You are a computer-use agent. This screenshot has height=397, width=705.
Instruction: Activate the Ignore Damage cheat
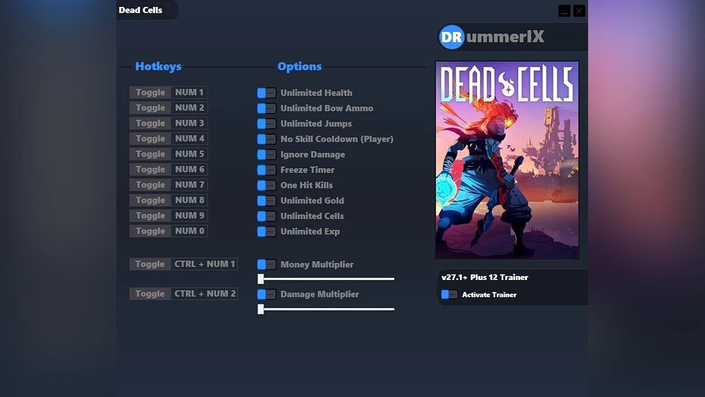point(266,154)
